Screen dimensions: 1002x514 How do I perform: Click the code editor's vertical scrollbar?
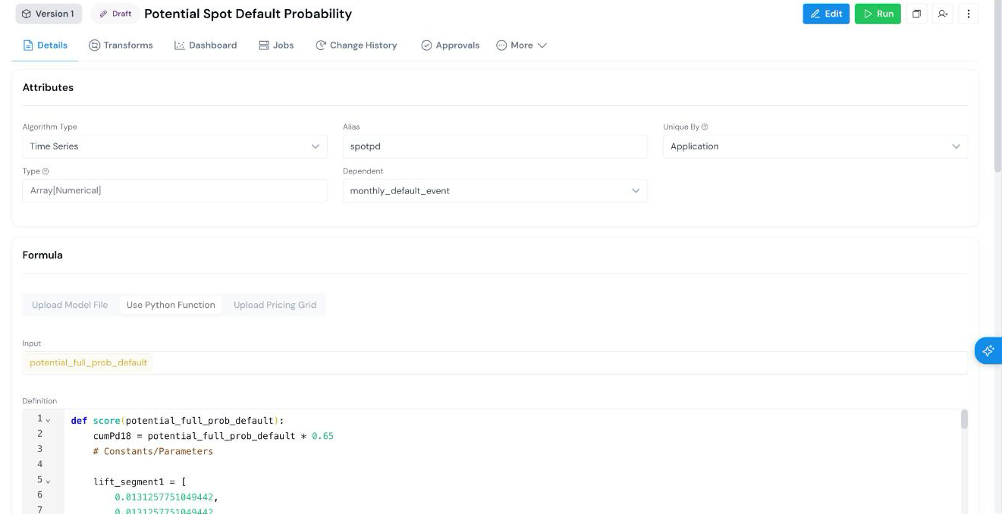click(964, 419)
